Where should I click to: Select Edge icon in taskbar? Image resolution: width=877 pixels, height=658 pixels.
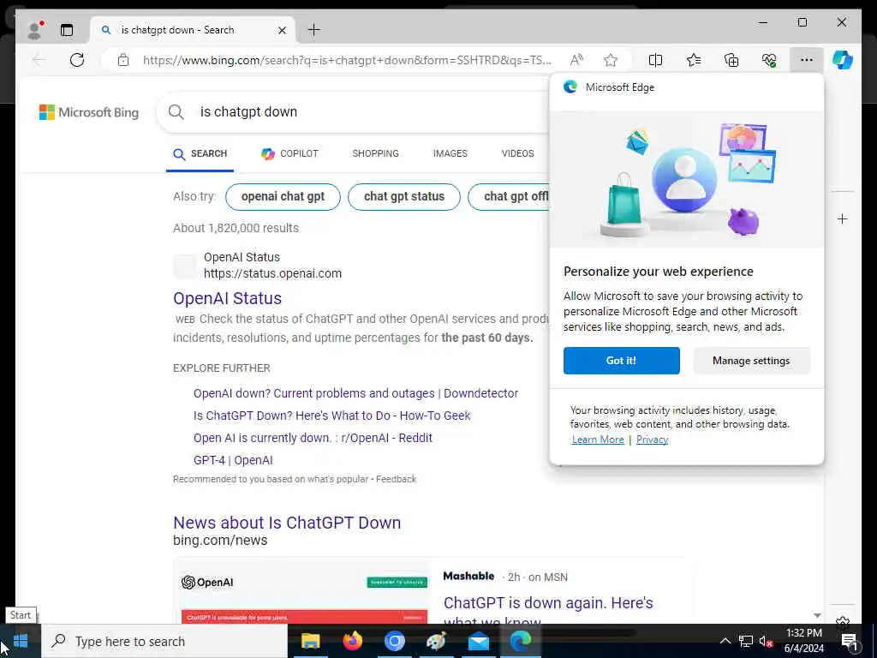pos(520,641)
